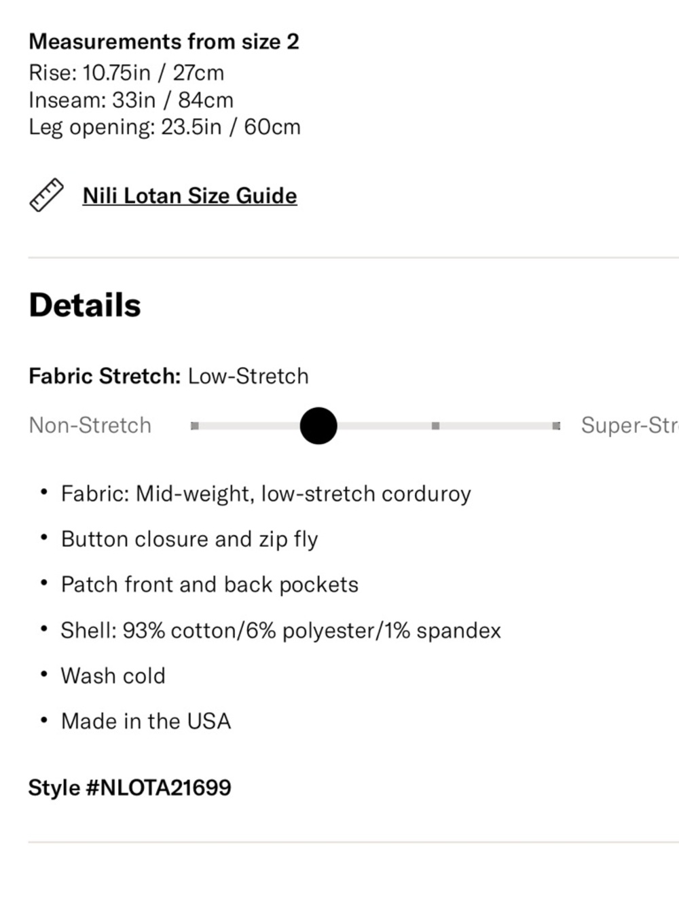679x905 pixels.
Task: Click the black fabric stretch slider knob
Action: coord(318,426)
